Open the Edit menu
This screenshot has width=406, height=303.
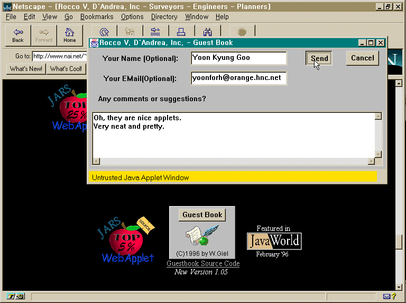[x=29, y=17]
